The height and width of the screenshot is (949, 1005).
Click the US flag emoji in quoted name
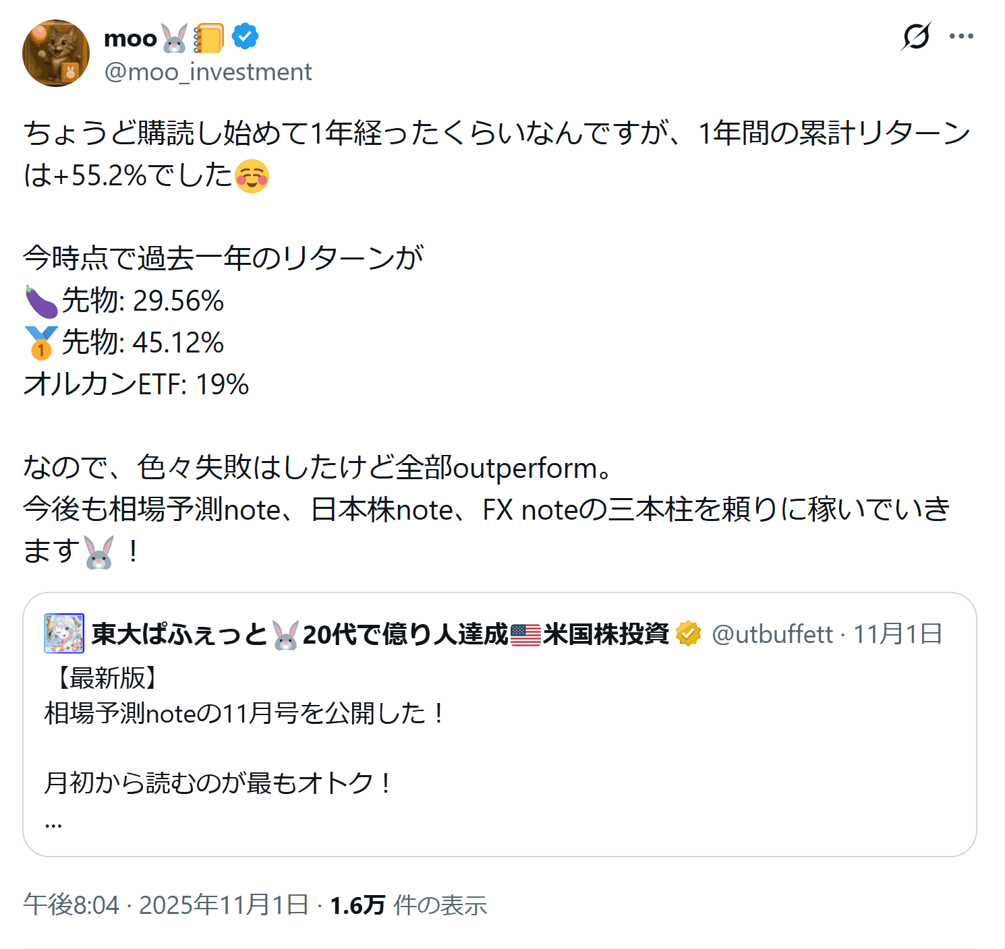tap(525, 634)
